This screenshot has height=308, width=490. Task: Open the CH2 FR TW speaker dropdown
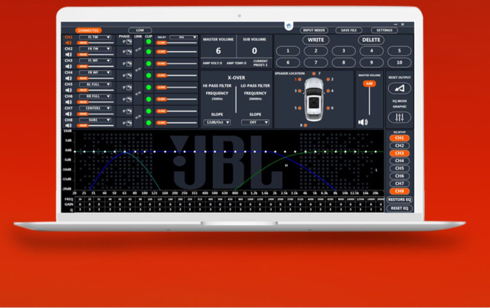point(95,49)
